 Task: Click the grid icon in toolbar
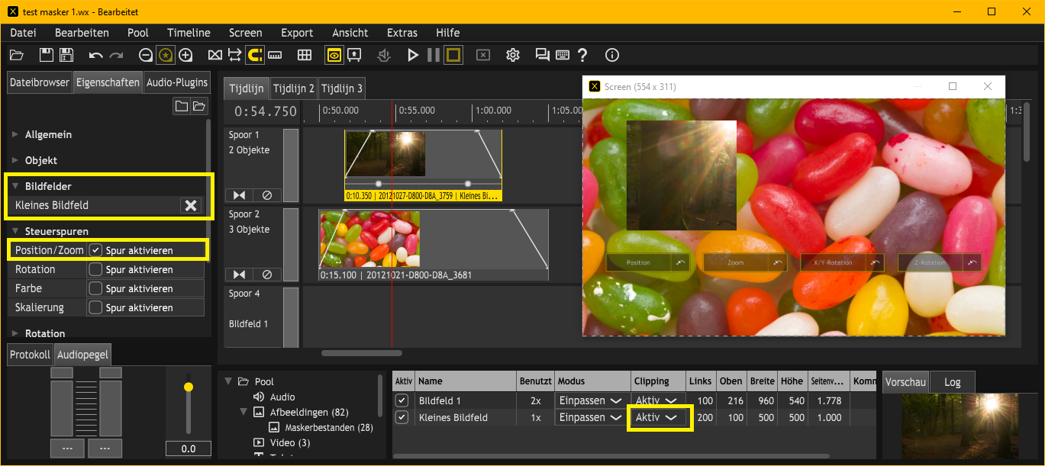pos(305,55)
